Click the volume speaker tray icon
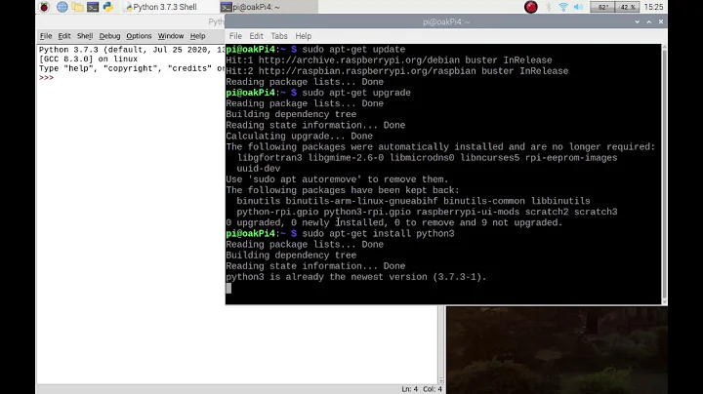Viewport: 703px width, 394px height. (x=578, y=7)
